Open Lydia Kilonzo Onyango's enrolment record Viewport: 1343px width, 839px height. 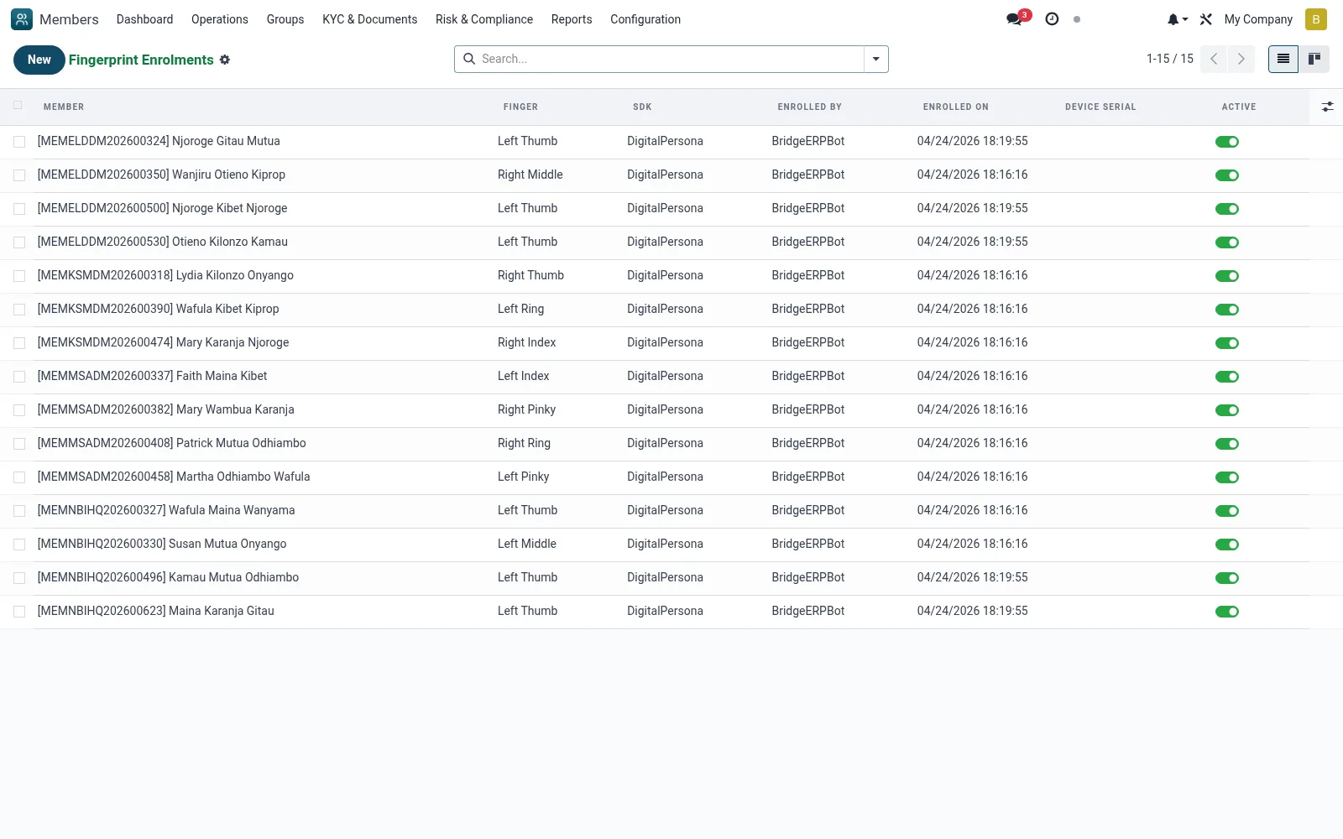pos(165,275)
